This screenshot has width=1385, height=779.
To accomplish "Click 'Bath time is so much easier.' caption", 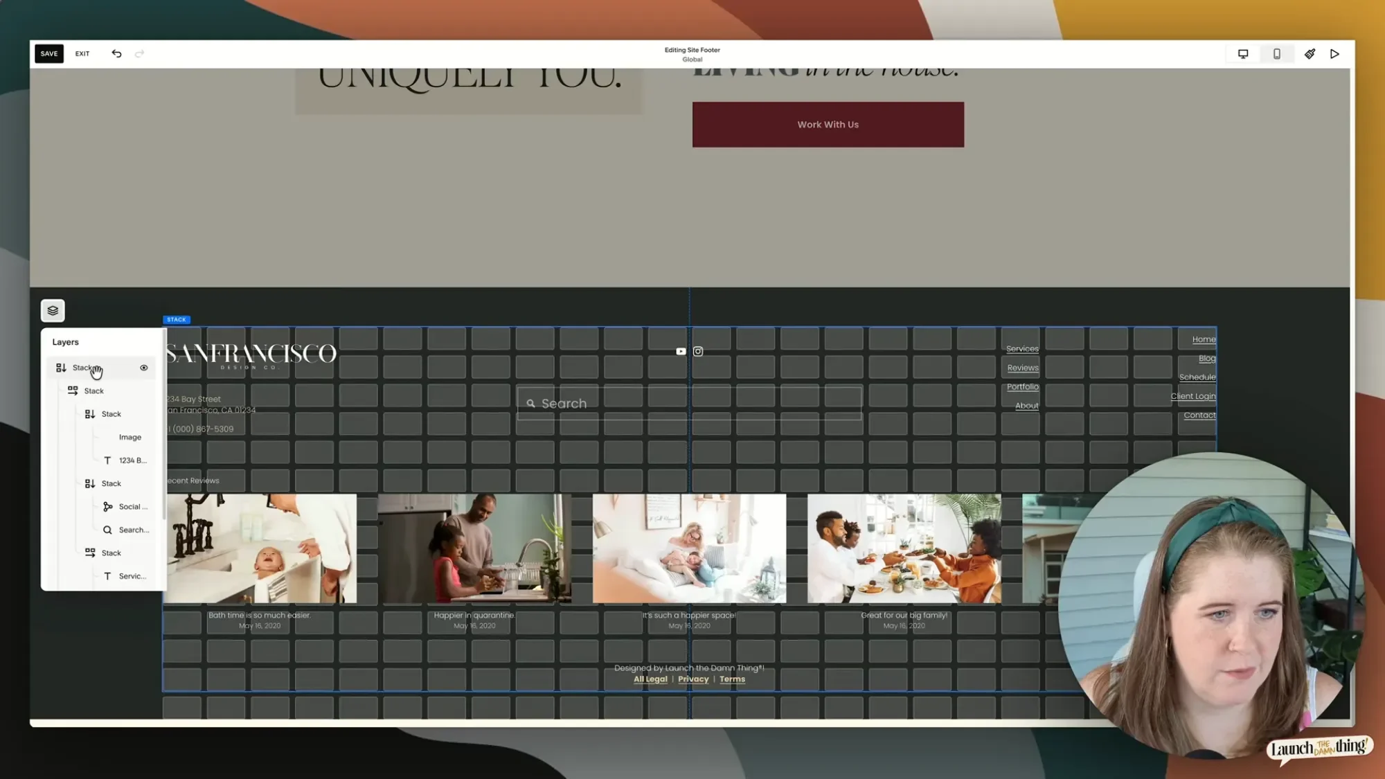I will [x=260, y=615].
